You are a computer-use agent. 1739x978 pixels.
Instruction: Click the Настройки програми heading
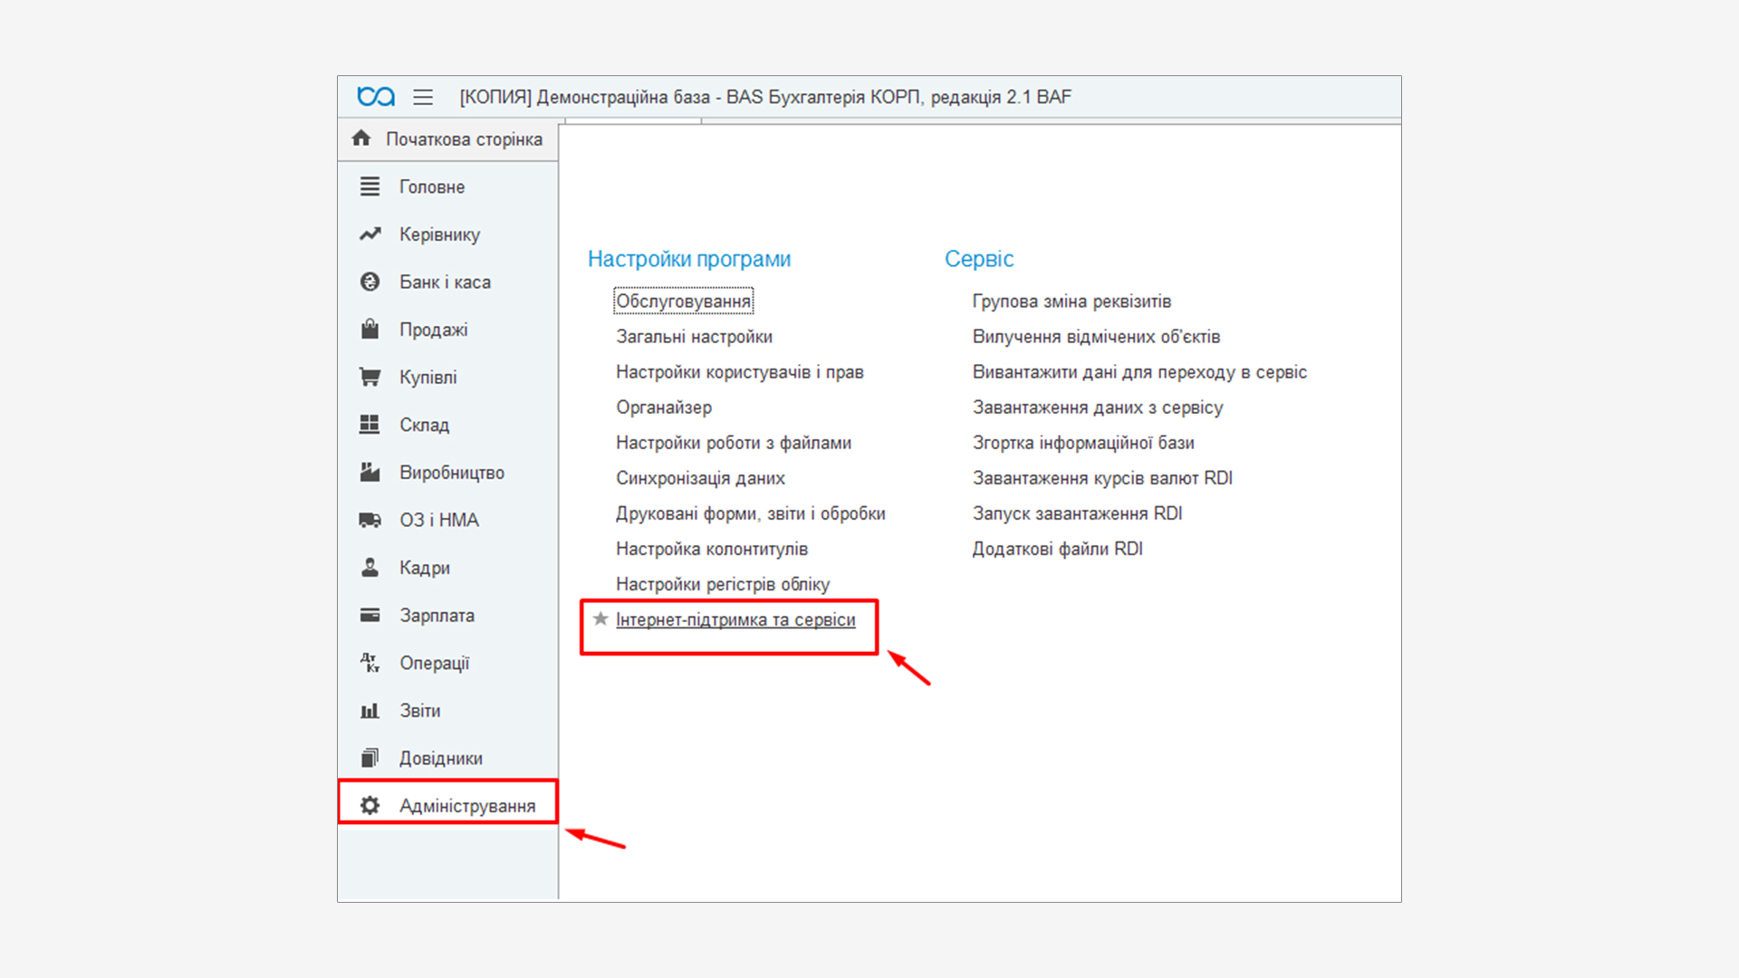click(x=689, y=259)
